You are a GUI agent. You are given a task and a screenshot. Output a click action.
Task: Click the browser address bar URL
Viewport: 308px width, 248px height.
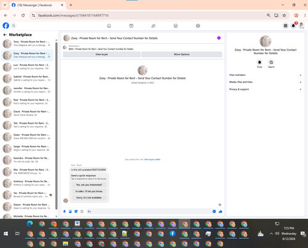[73, 15]
